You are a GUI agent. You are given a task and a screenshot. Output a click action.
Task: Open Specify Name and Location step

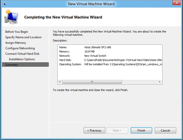[x=23, y=37]
